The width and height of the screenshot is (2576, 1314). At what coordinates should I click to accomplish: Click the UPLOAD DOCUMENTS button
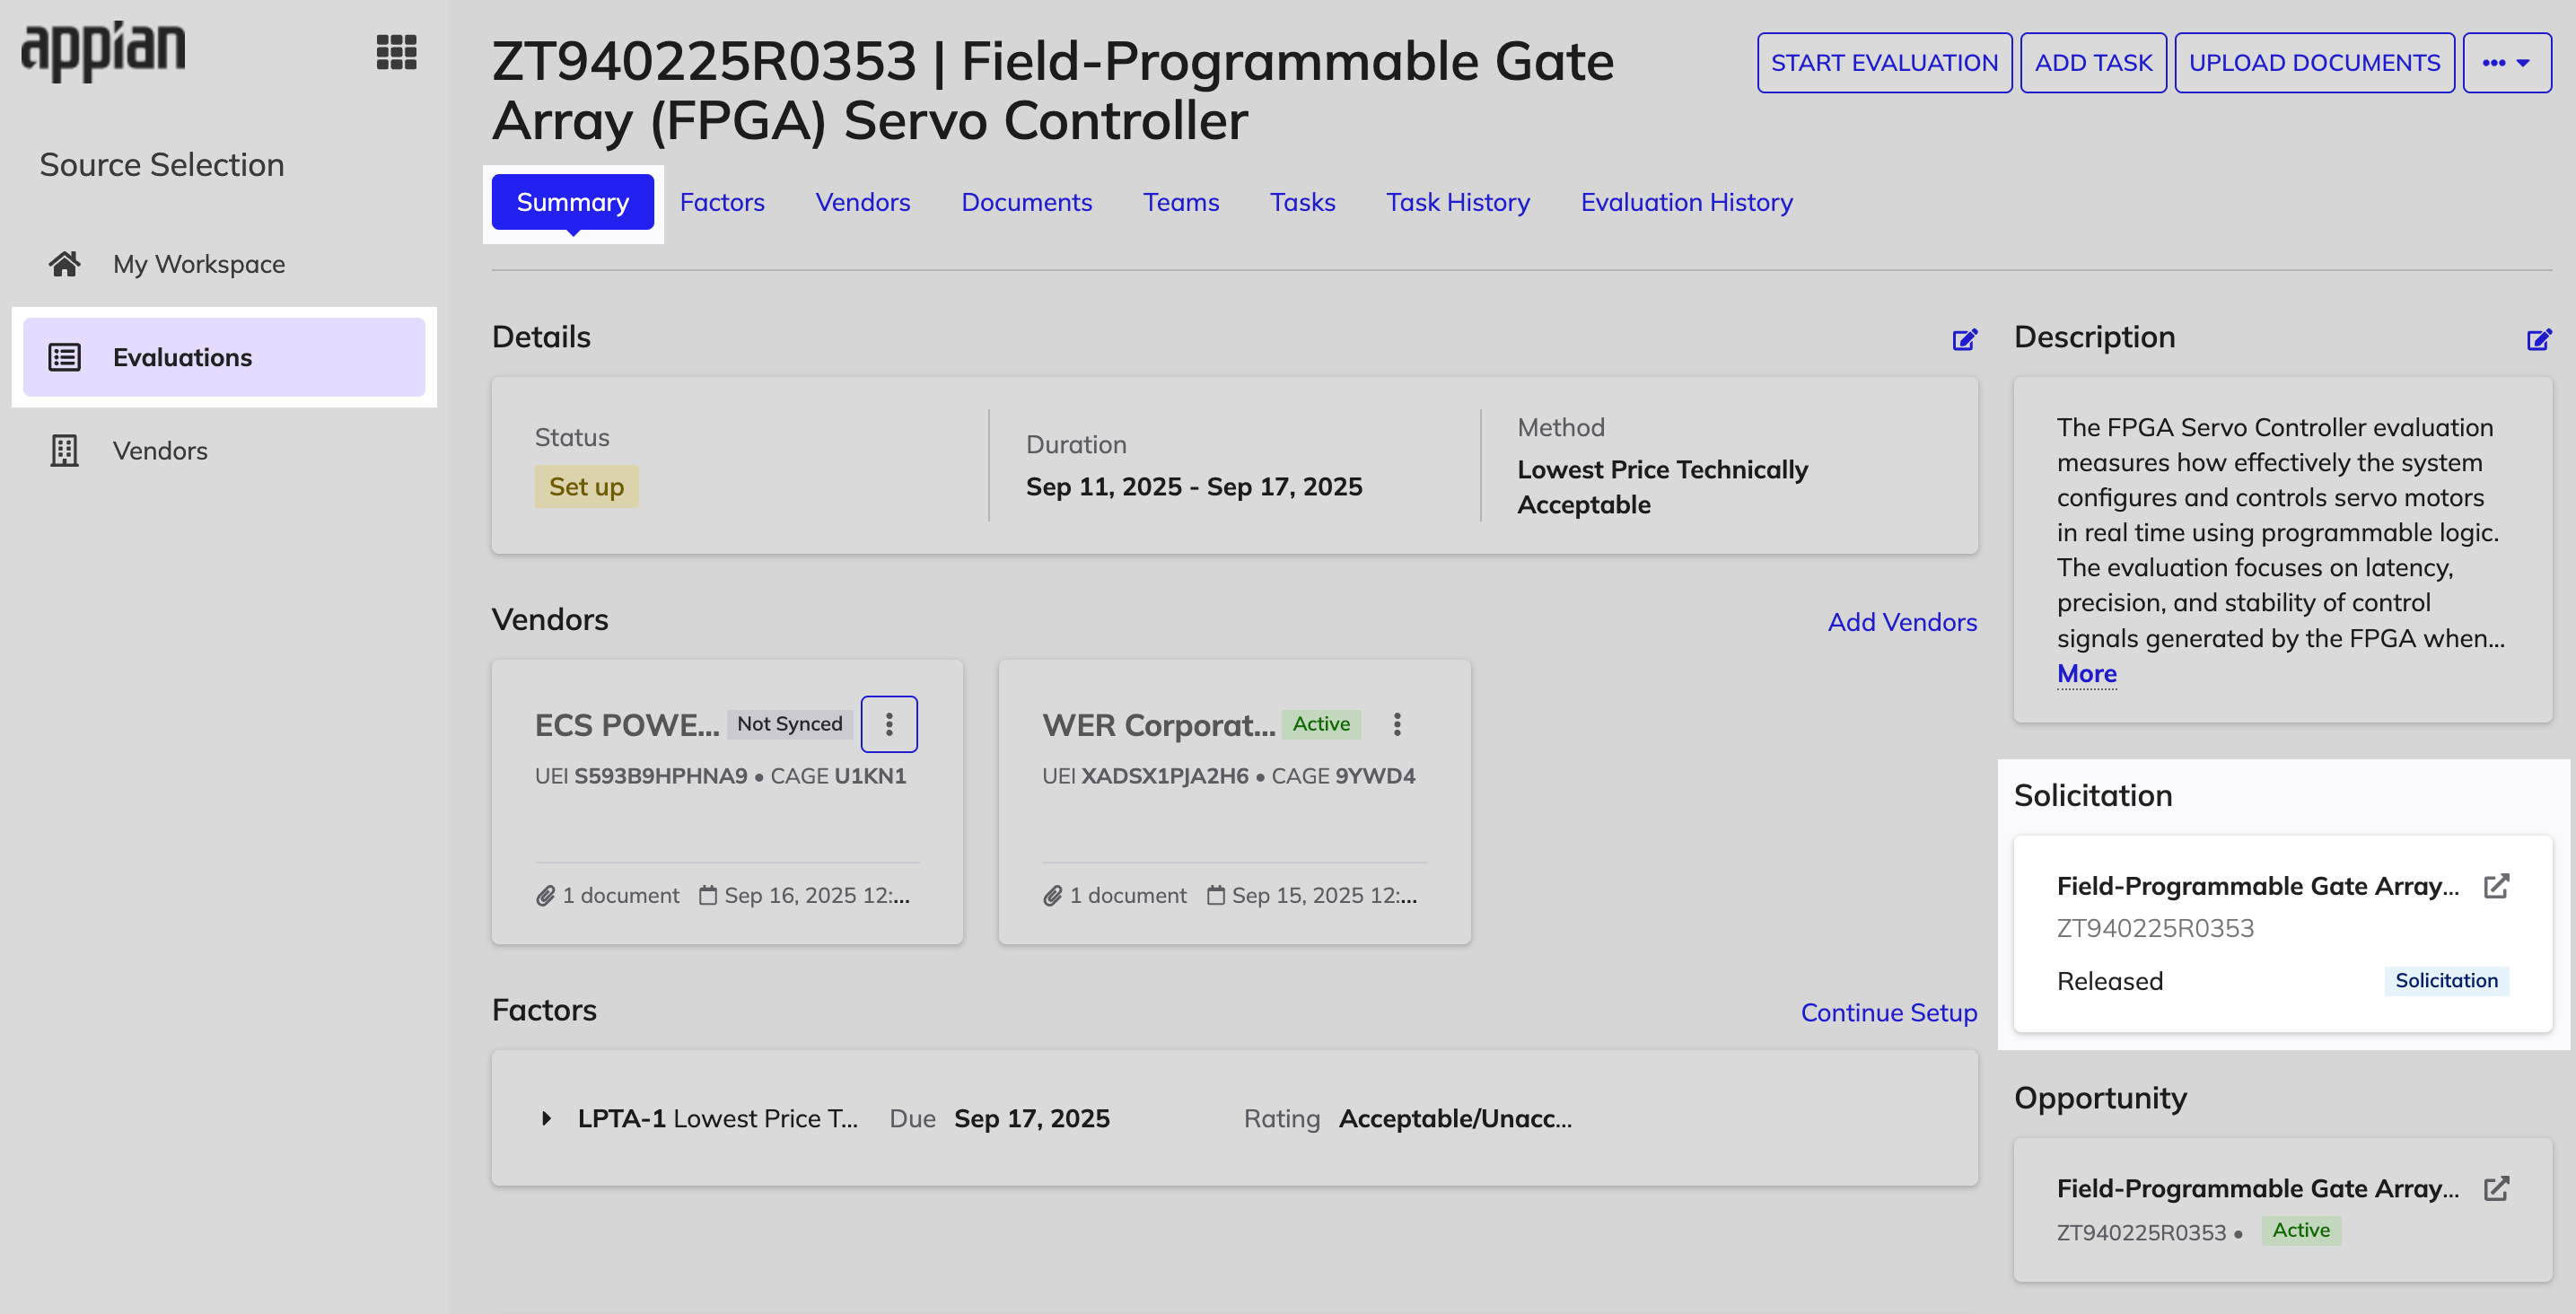(2314, 63)
